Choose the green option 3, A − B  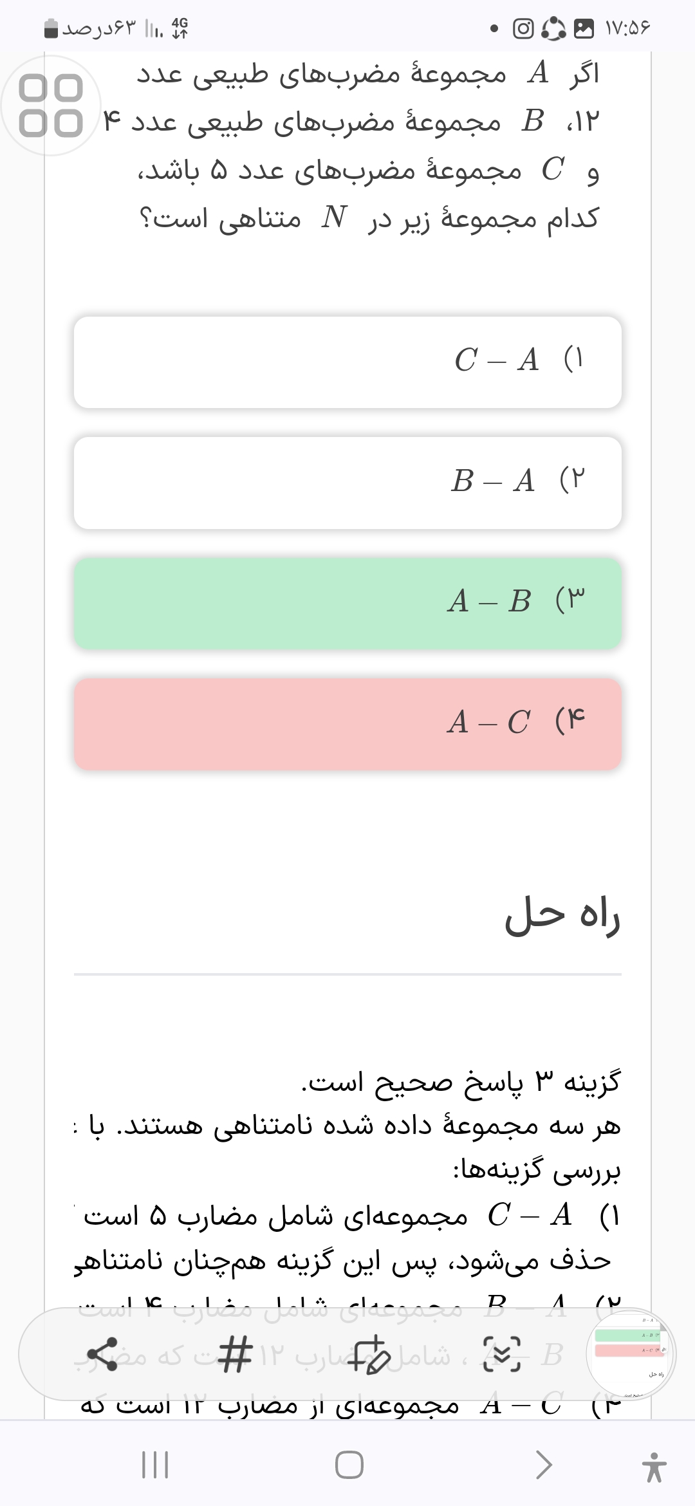[x=347, y=603]
